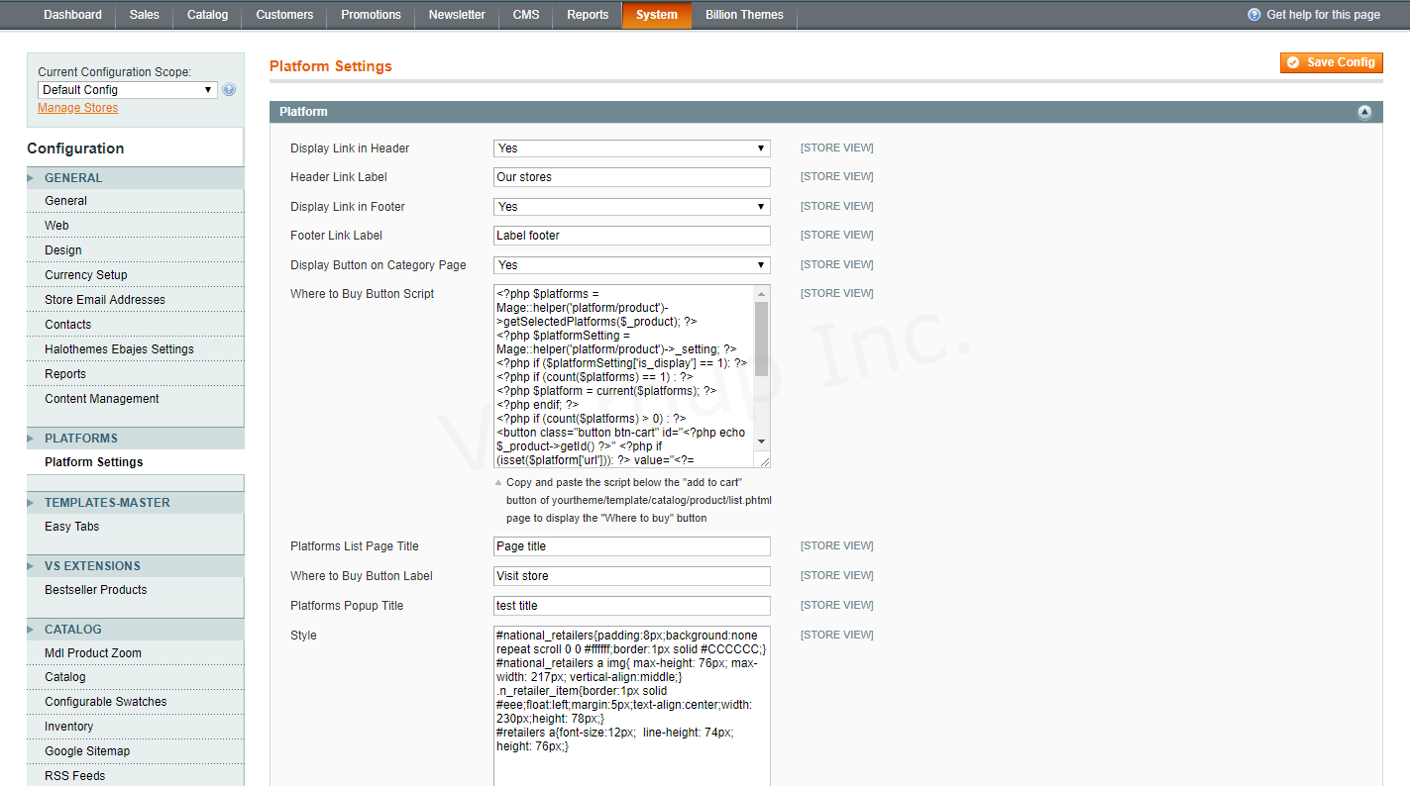Open Current Configuration Scope dropdown
The width and height of the screenshot is (1410, 786).
127,90
